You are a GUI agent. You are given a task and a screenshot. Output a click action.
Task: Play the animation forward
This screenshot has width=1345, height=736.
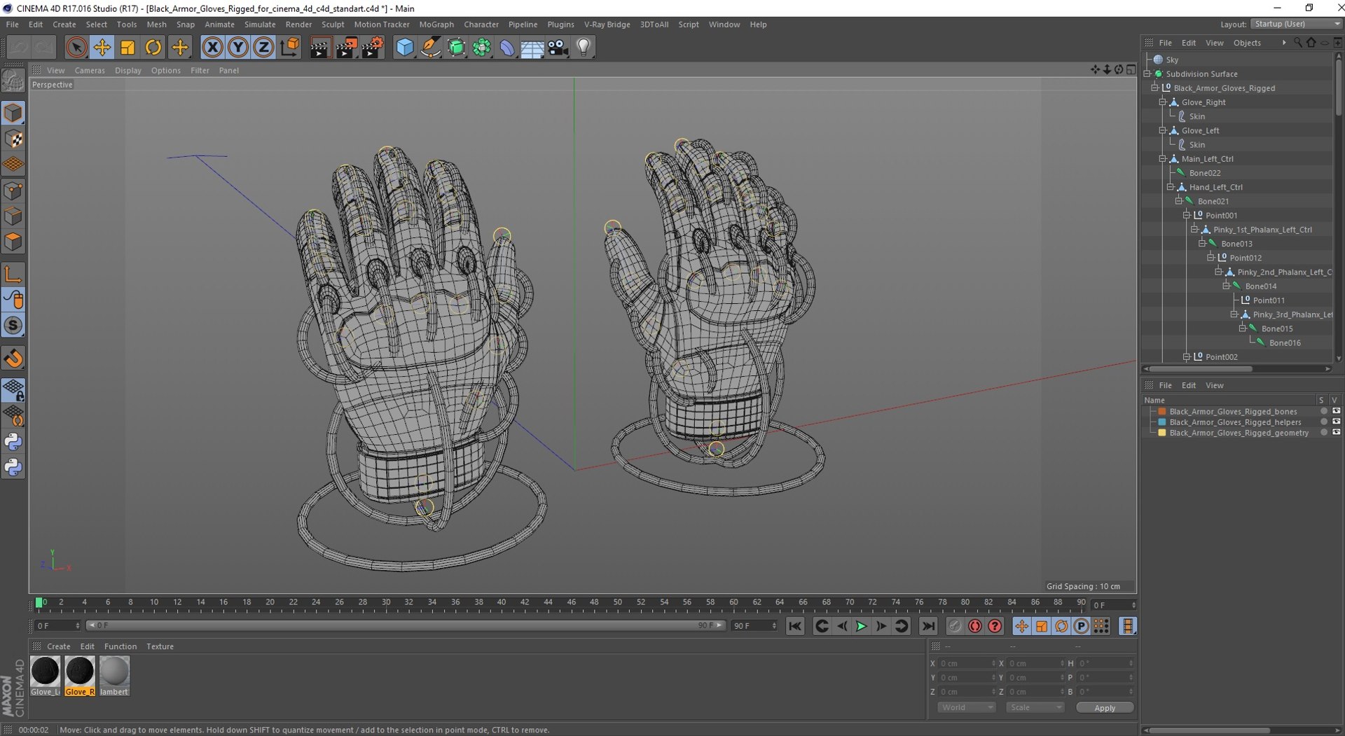(862, 626)
